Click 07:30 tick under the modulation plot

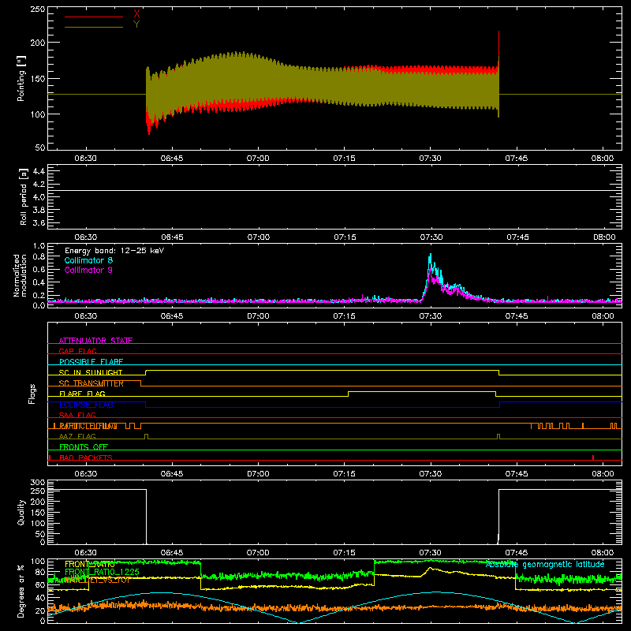click(x=431, y=316)
